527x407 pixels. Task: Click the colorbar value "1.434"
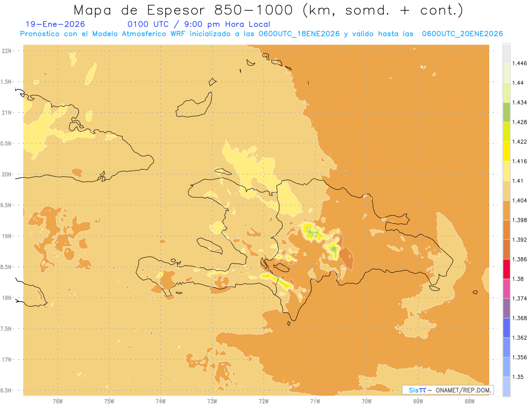point(519,102)
